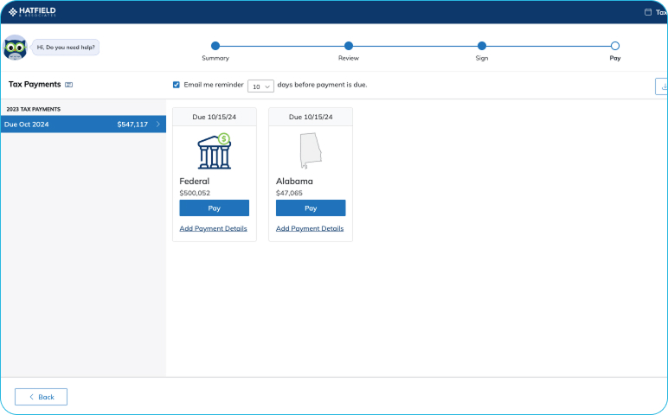This screenshot has width=668, height=415.
Task: Click the 'days before payment is due' text
Action: click(322, 85)
